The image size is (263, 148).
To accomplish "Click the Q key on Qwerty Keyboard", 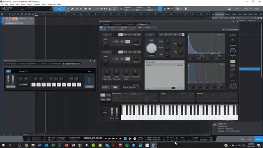I will click(34, 85).
